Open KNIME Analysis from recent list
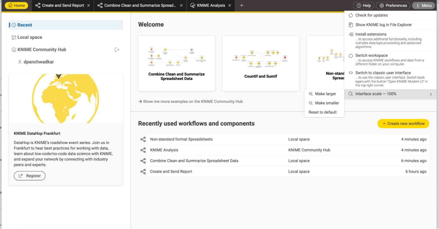This screenshot has height=229, width=439. click(284, 150)
